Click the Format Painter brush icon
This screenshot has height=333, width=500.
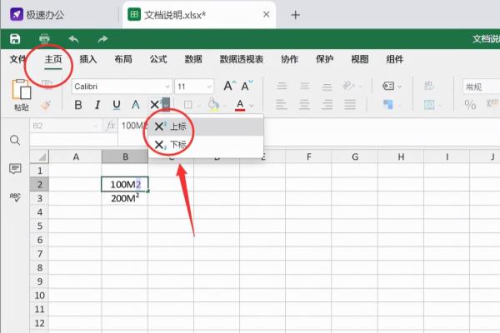[x=46, y=105]
